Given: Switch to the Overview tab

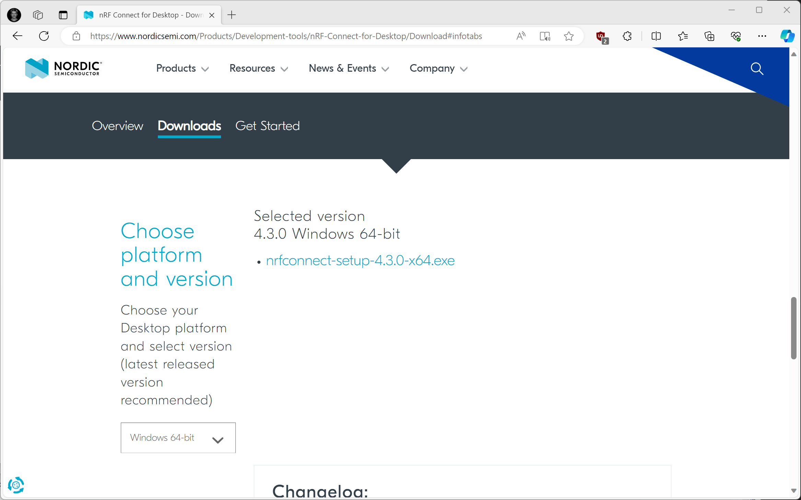Looking at the screenshot, I should click(x=117, y=126).
